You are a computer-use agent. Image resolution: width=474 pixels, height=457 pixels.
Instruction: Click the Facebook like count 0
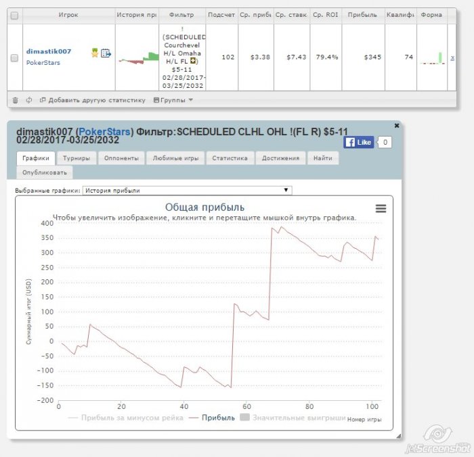click(385, 142)
